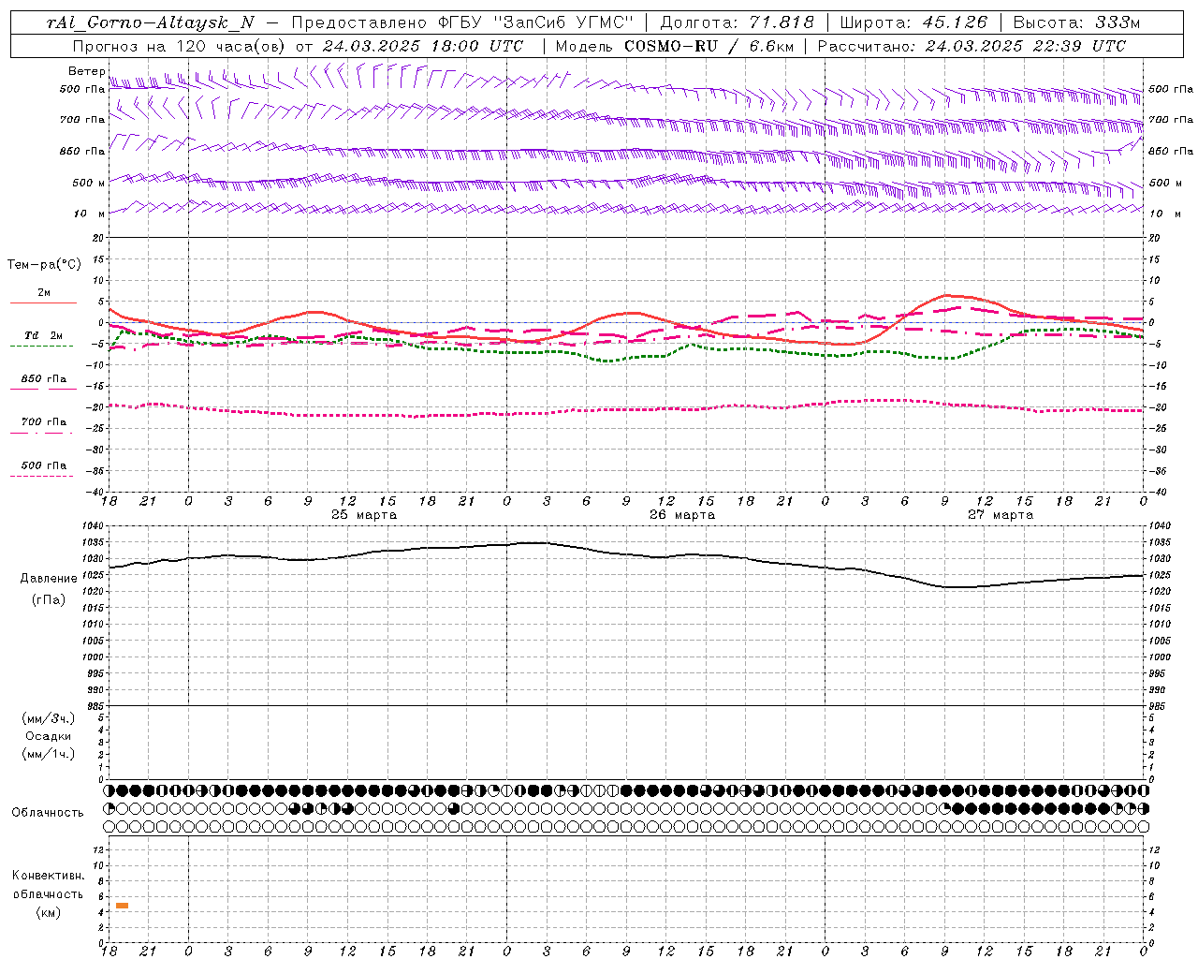This screenshot has height=959, width=1198.
Task: Click the (мм/3ч.) precipitation unit label
Action: (49, 718)
